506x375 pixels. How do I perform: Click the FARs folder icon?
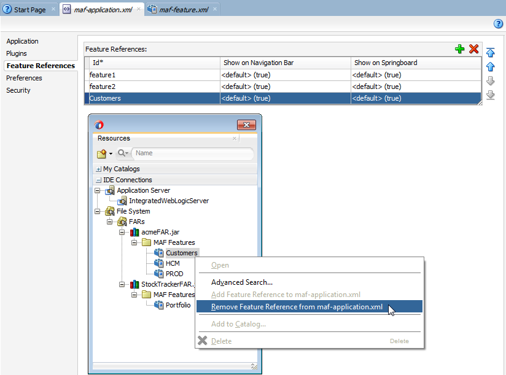(122, 222)
